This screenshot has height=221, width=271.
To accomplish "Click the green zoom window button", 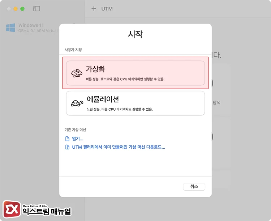I will coord(22,9).
